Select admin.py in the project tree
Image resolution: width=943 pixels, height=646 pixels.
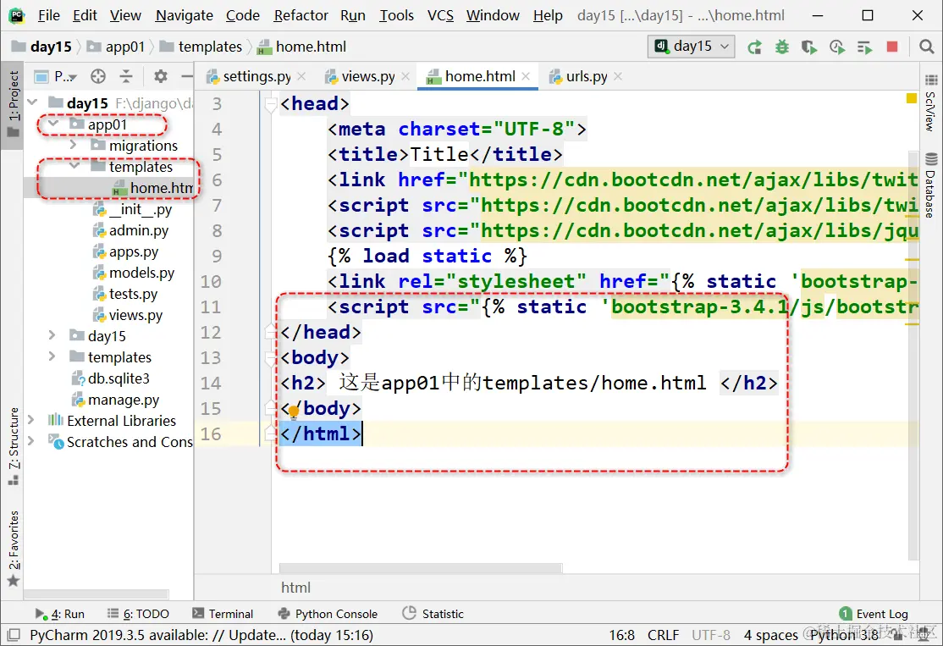coord(130,230)
